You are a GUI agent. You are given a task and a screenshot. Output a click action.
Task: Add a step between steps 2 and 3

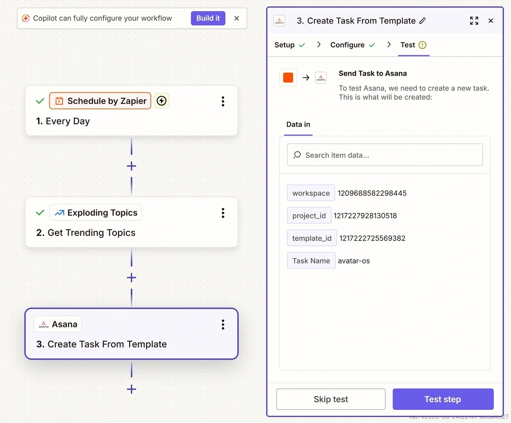pos(131,278)
